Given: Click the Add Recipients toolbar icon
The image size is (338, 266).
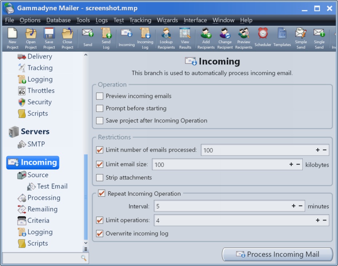Looking at the screenshot, I should tap(206, 38).
